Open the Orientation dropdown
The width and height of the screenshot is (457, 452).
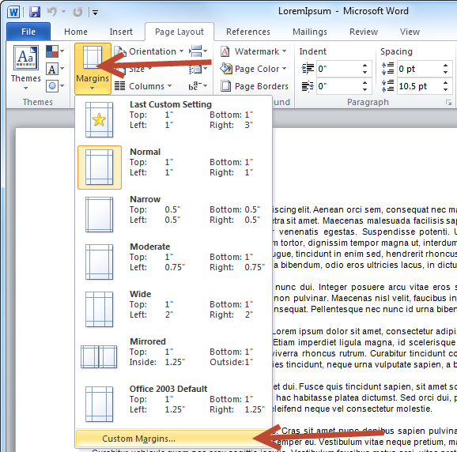[x=149, y=51]
